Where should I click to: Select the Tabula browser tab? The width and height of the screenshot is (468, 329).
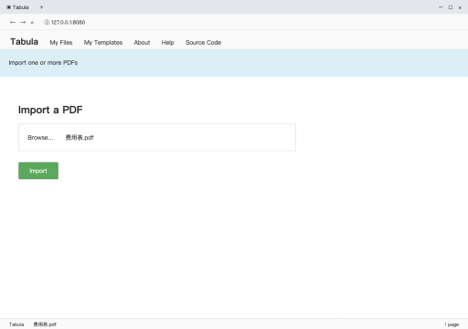click(x=17, y=7)
